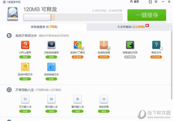Click the C盘瘦身专家 app logo
Image resolution: width=173 pixels, height=121 pixels.
[x=4, y=2]
